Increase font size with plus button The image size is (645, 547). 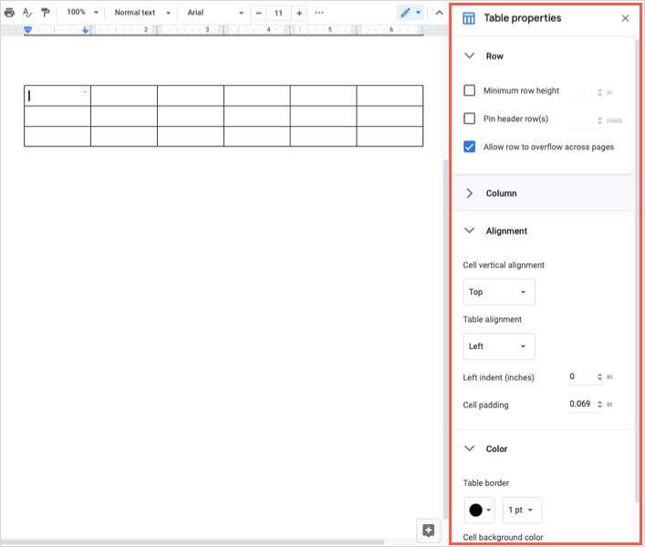tap(299, 13)
